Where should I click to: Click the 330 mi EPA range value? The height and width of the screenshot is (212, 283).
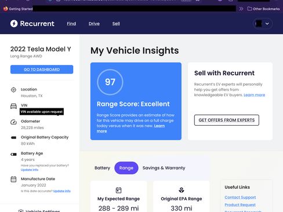182,208
